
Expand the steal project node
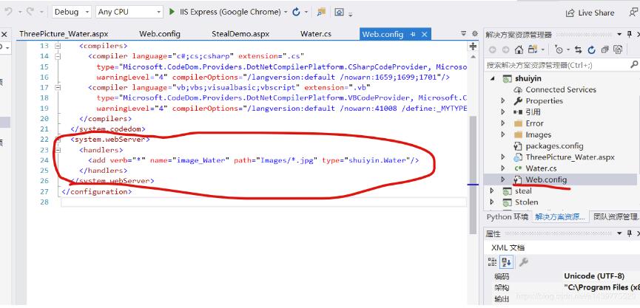[x=492, y=191]
